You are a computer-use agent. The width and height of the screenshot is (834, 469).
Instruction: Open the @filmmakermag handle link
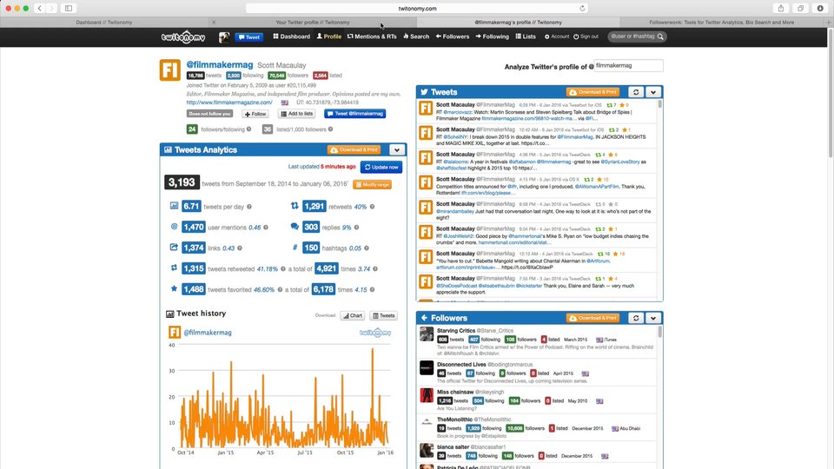click(219, 65)
